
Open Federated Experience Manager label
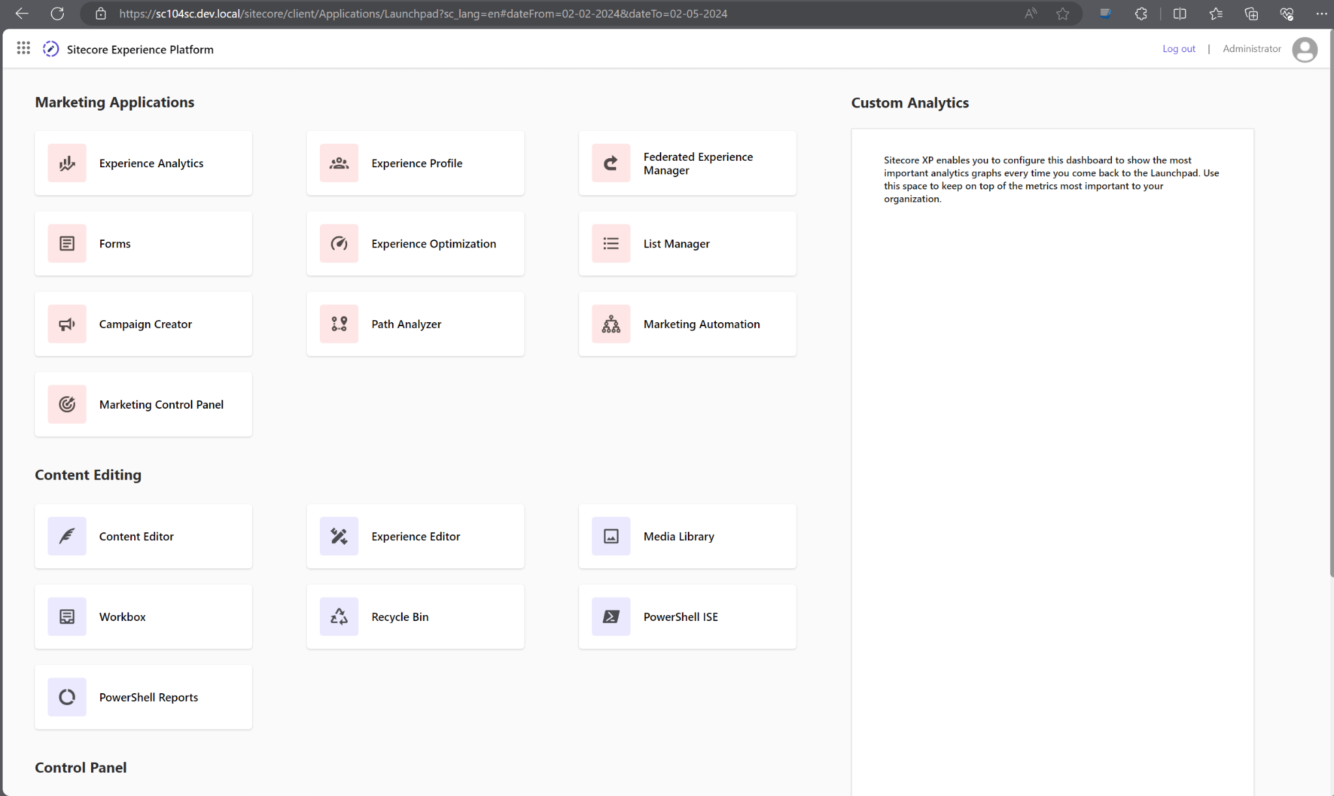pos(698,163)
